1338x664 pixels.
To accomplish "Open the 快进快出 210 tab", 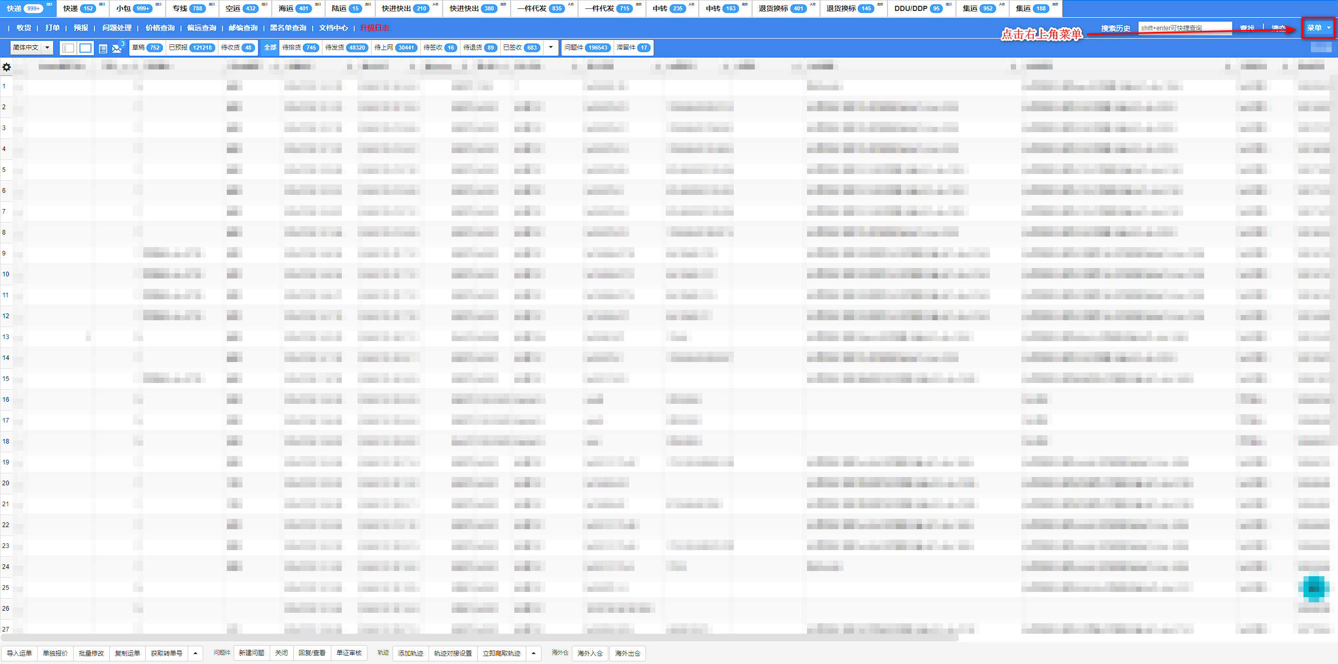I will 409,8.
